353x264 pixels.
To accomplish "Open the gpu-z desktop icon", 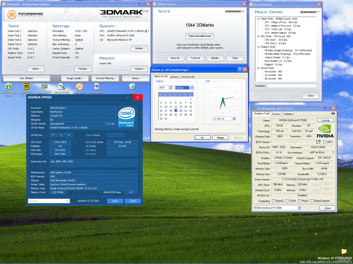I will click(x=44, y=87).
